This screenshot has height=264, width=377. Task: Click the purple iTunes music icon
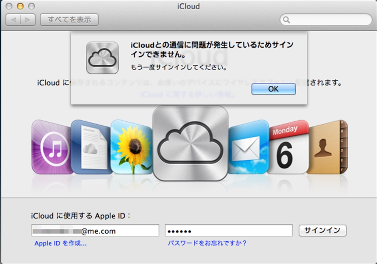[x=52, y=147]
